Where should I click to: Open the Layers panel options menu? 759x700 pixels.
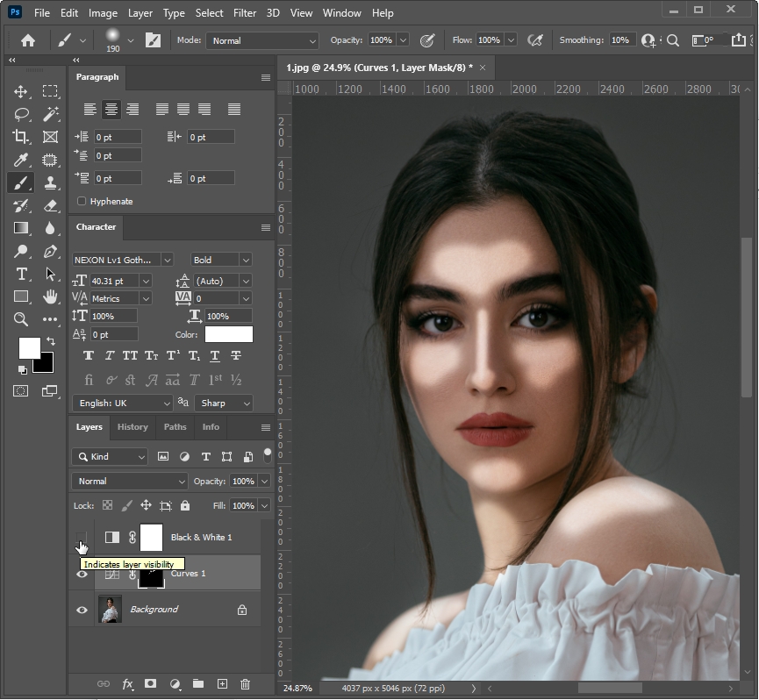[x=266, y=428]
